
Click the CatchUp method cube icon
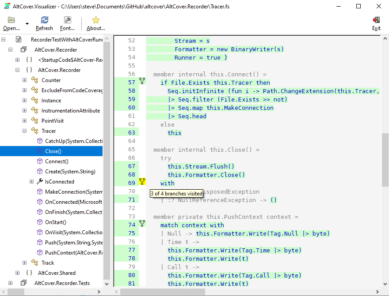pyautogui.click(x=40, y=141)
